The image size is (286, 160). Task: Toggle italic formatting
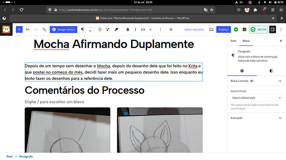tap(136, 29)
